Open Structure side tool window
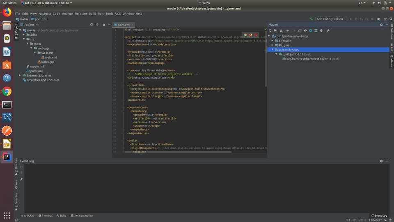This screenshot has width=394, height=222. pyautogui.click(x=16, y=166)
